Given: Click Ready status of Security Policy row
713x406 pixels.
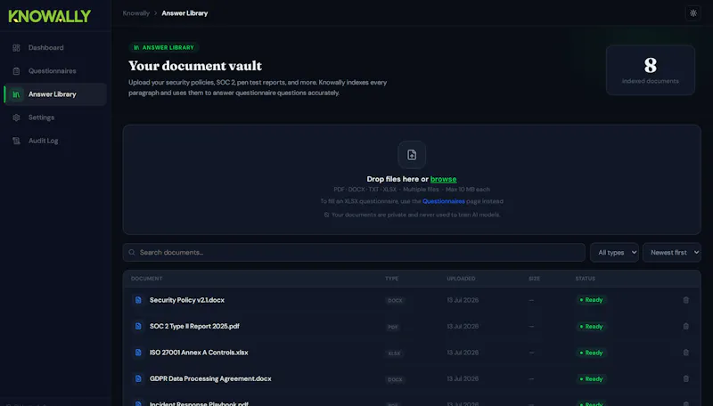Looking at the screenshot, I should [591, 300].
